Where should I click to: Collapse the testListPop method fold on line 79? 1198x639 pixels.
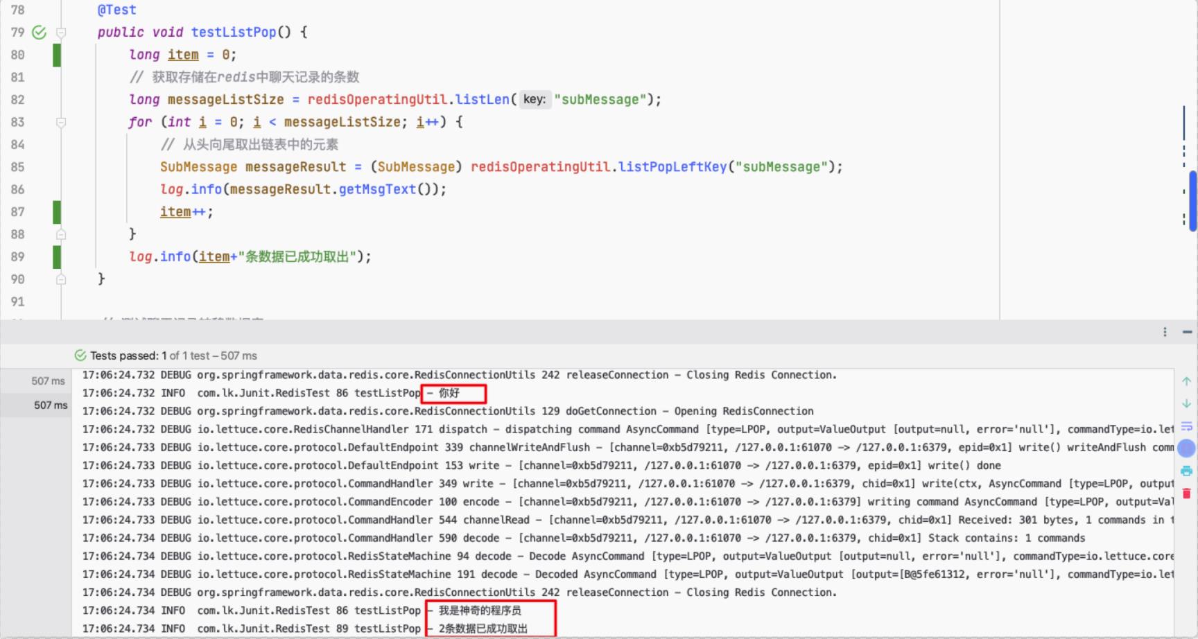tap(61, 33)
